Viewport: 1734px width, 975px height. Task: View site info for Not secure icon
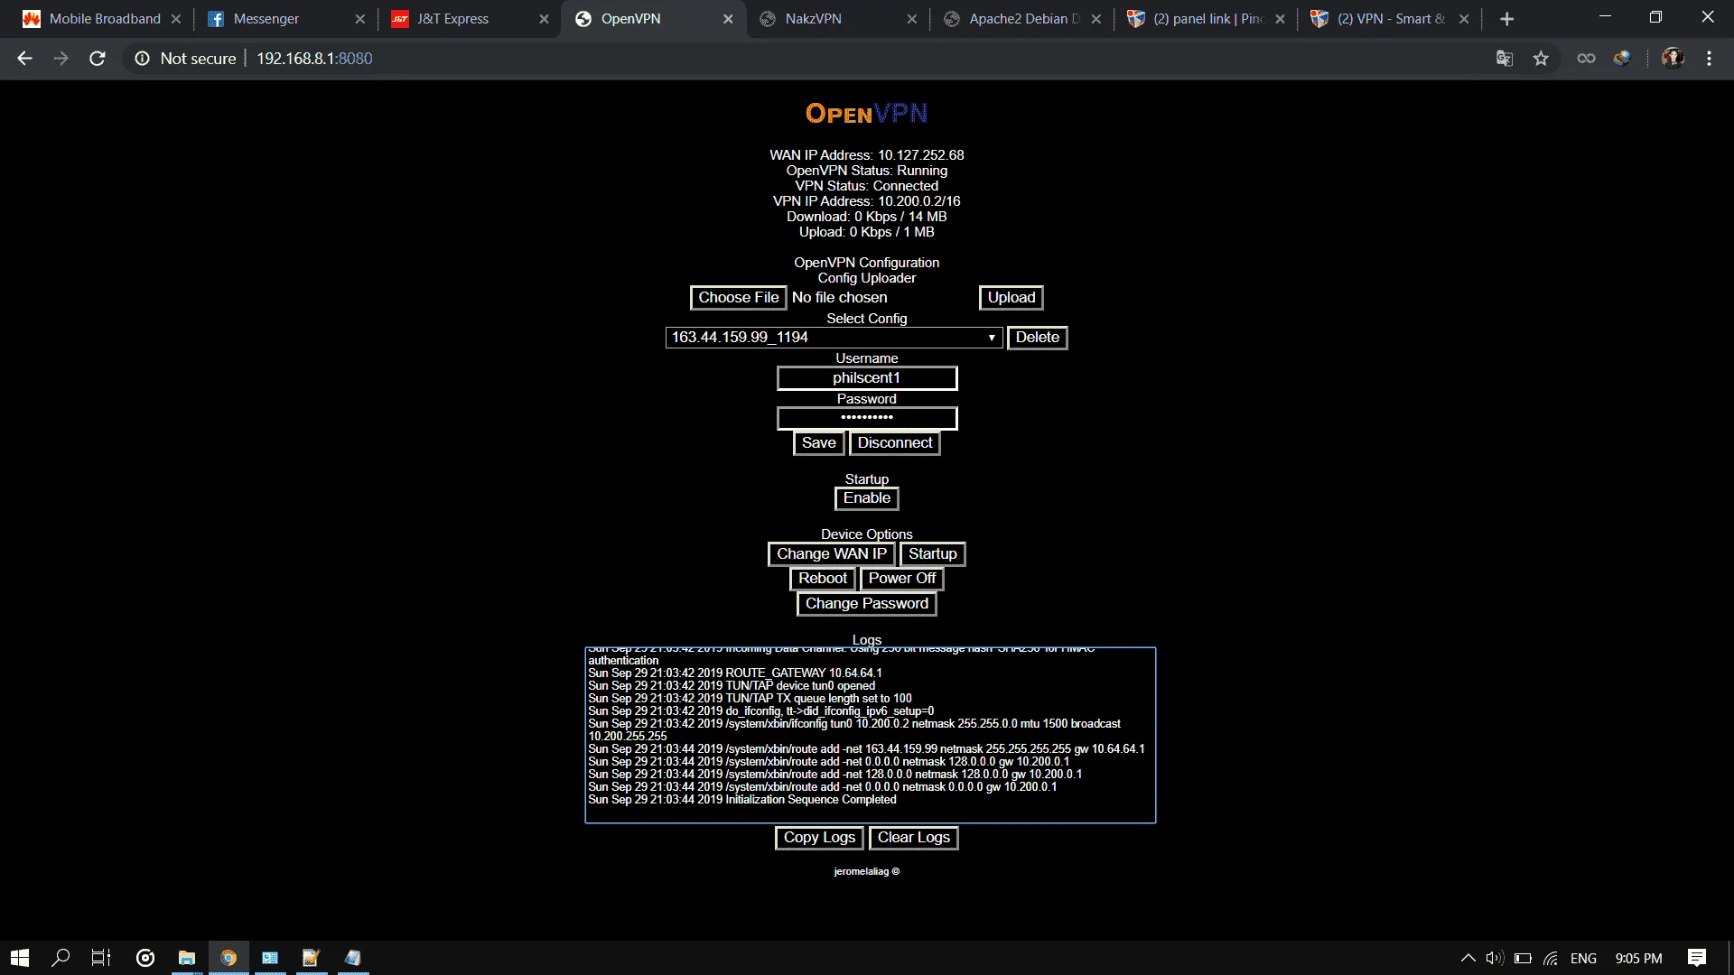(x=142, y=59)
